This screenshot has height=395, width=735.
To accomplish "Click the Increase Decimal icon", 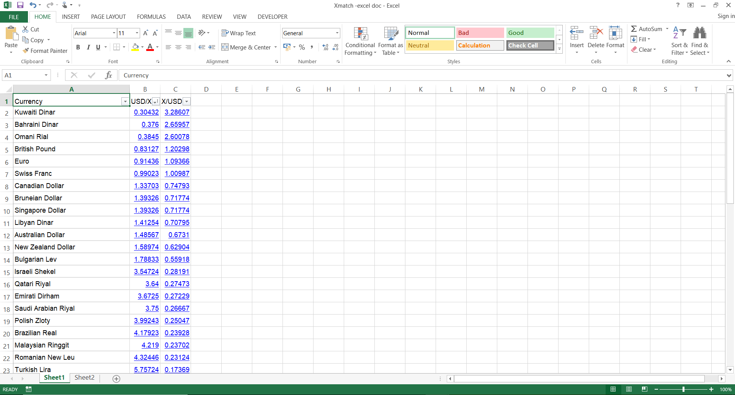I will 325,47.
